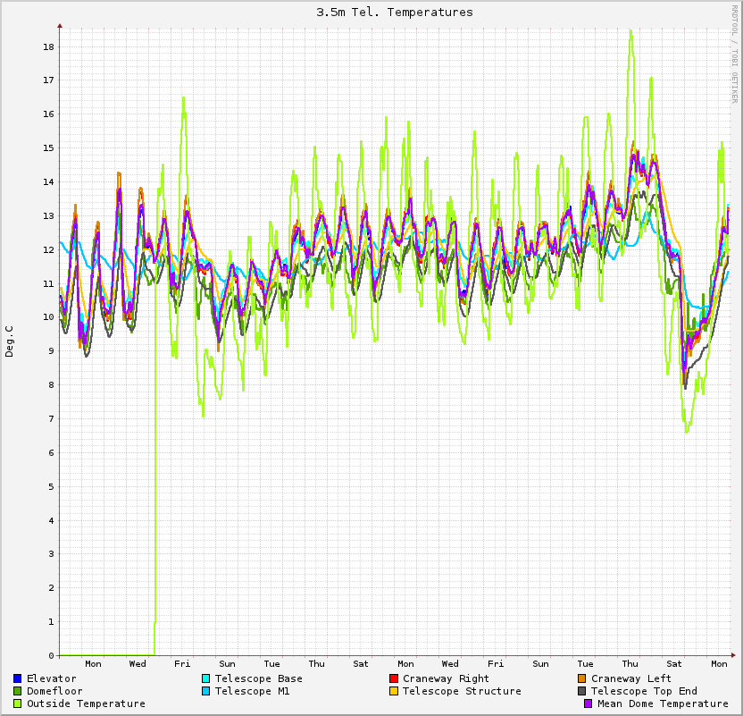
Task: Click the 18 tick on the y-axis
Action: [x=50, y=46]
